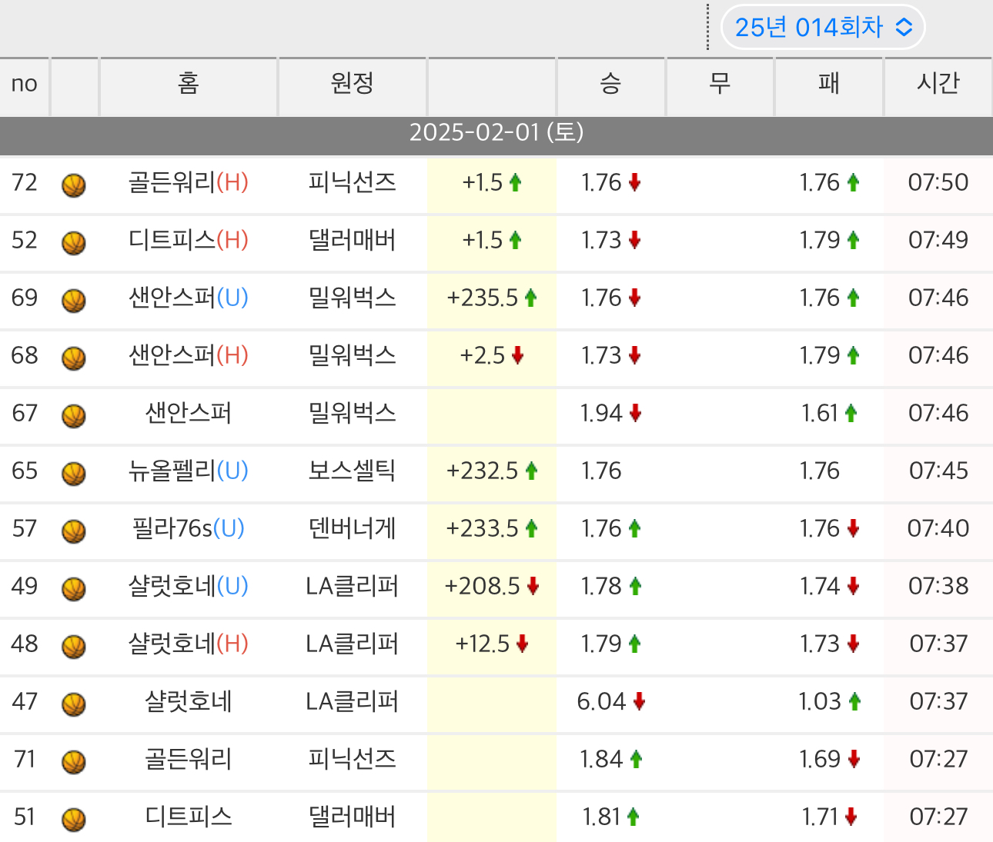This screenshot has height=842, width=993.
Task: Click 골든워리(H) home team in row 72
Action: point(189,183)
